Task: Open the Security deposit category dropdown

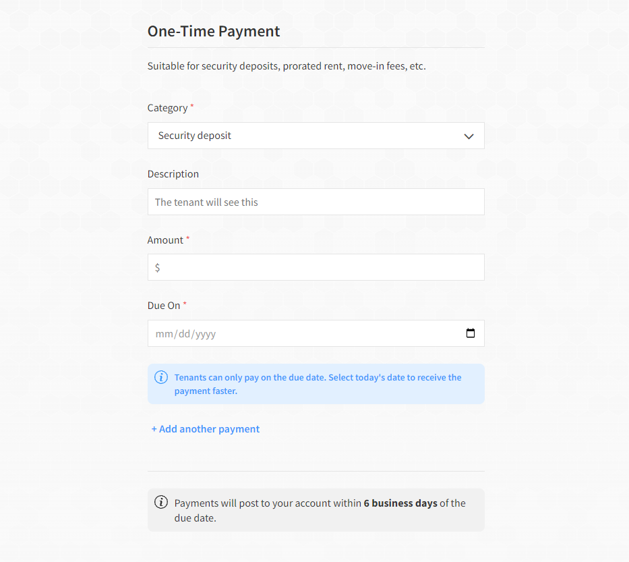Action: (x=316, y=136)
